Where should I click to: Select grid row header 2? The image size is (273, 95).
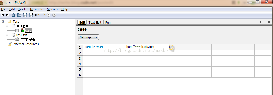click(80, 53)
